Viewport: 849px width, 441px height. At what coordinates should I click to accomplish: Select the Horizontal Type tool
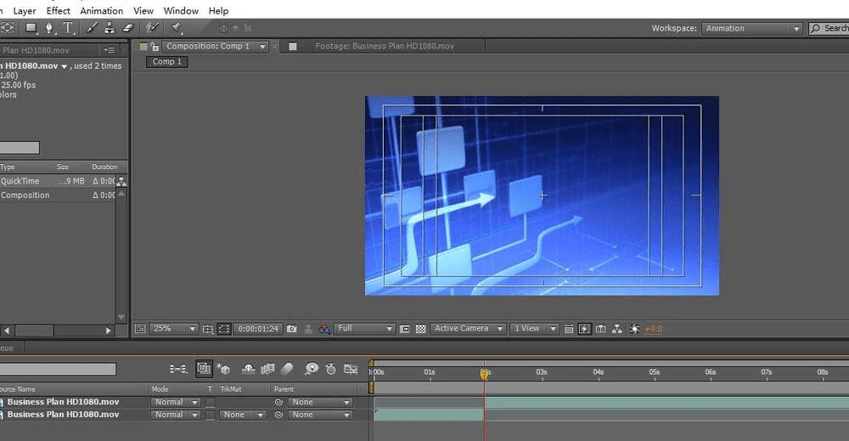(x=69, y=28)
